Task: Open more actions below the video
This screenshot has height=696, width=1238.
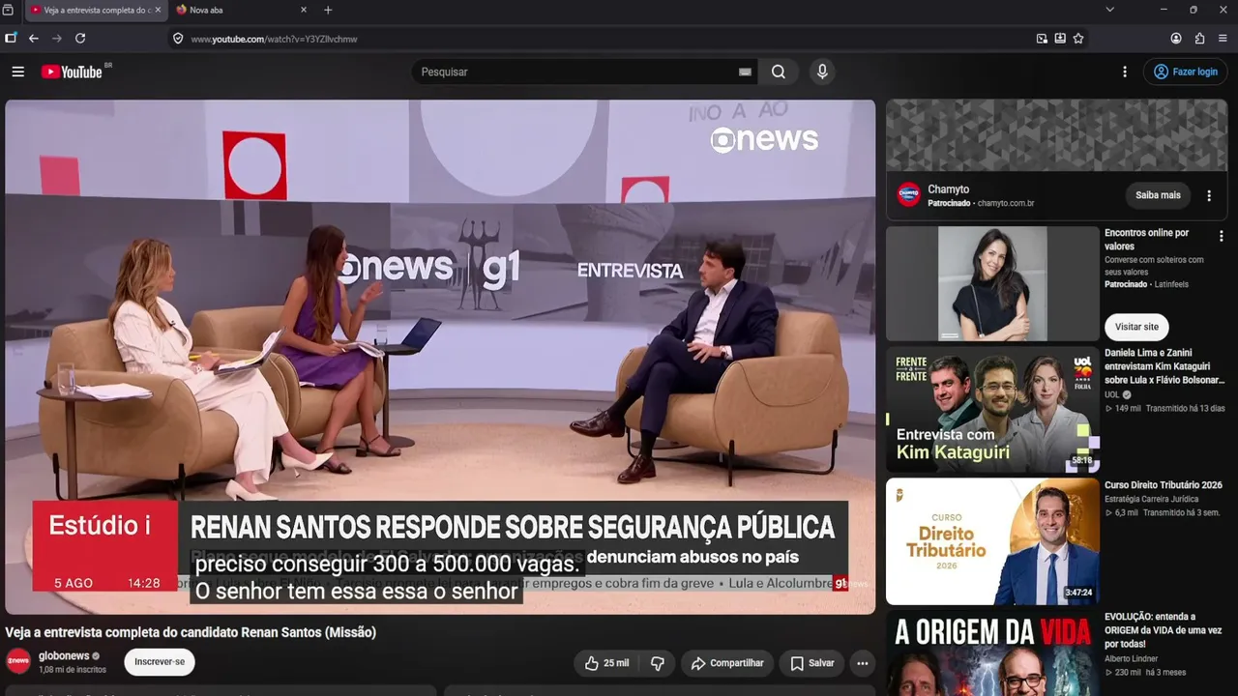Action: pyautogui.click(x=862, y=663)
